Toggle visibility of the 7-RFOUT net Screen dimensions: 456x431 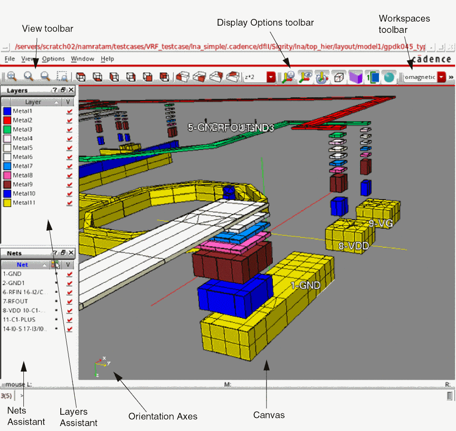69,301
